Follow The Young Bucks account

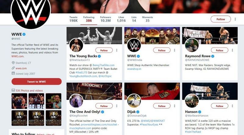click(104, 50)
